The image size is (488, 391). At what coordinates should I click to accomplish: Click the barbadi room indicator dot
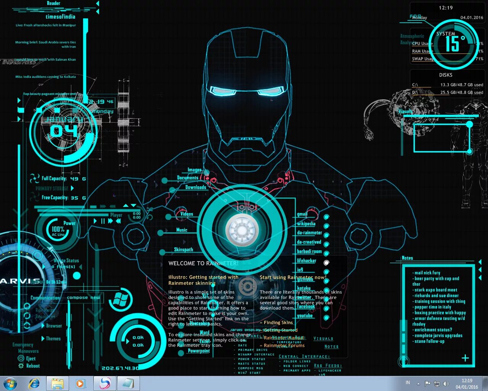click(326, 254)
